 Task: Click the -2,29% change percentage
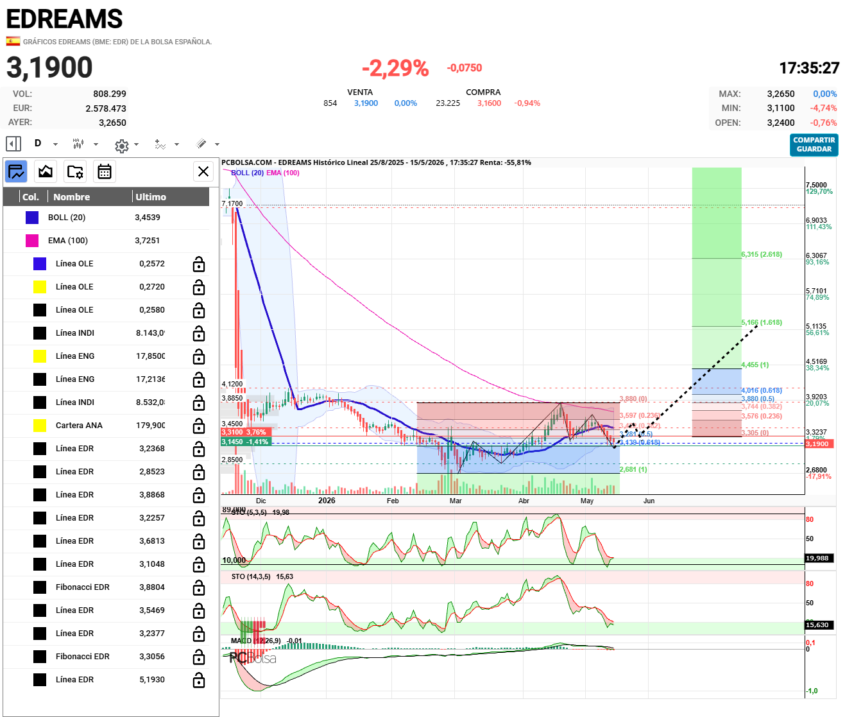(x=395, y=68)
